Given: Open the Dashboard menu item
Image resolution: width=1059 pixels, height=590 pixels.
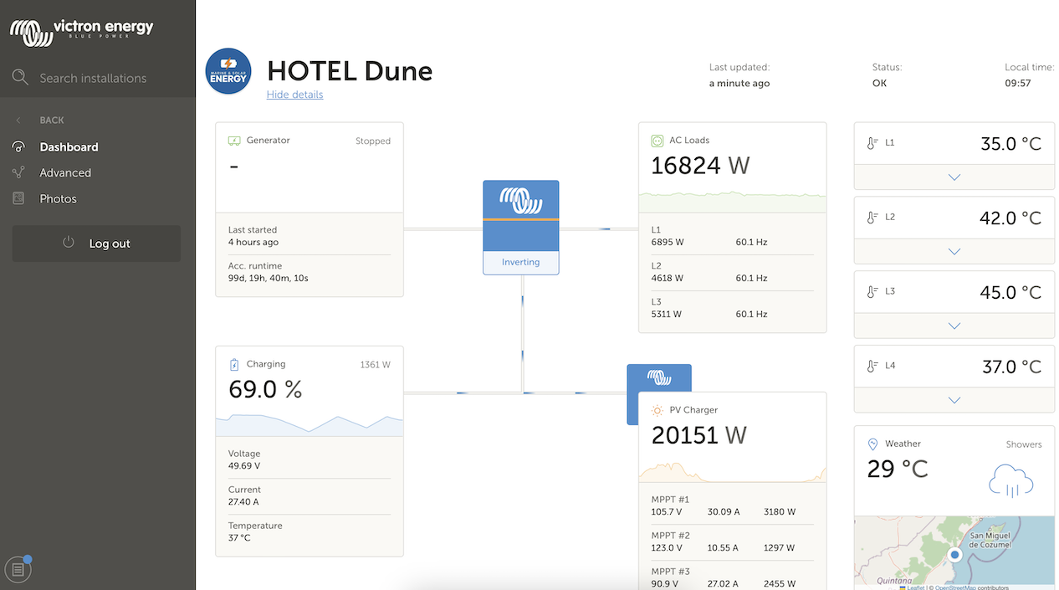Looking at the screenshot, I should click(x=69, y=147).
